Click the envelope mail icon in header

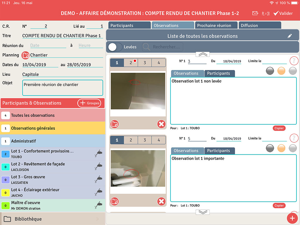click(255, 13)
